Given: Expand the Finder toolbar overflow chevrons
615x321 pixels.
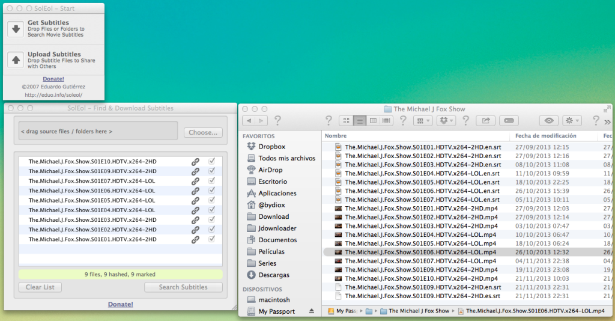Looking at the screenshot, I should coord(608,122).
